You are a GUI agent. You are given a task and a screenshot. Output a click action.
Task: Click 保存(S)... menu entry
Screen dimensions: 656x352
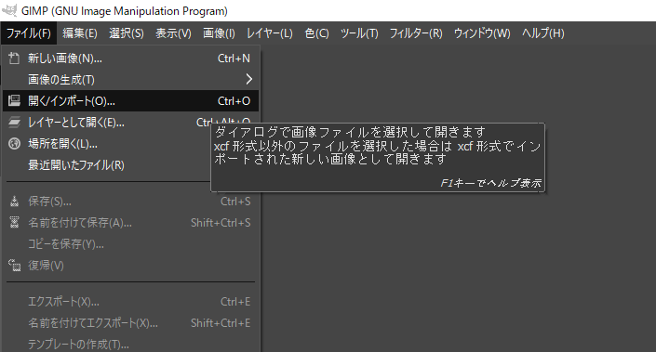[130, 202]
